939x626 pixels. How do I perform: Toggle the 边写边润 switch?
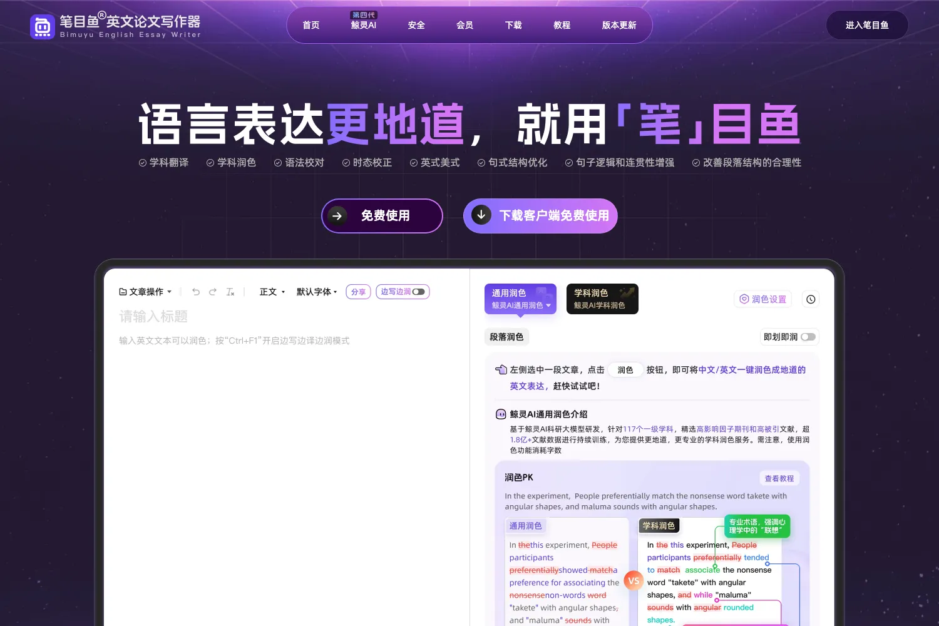pos(418,292)
